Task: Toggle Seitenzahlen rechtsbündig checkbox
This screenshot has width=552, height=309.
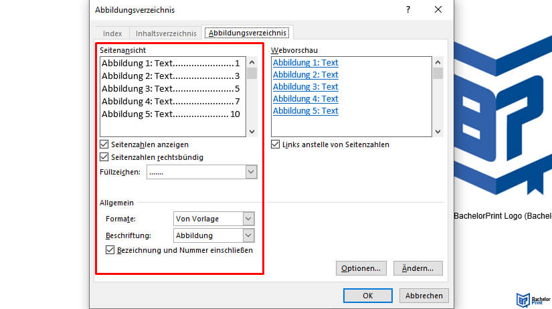Action: (104, 157)
